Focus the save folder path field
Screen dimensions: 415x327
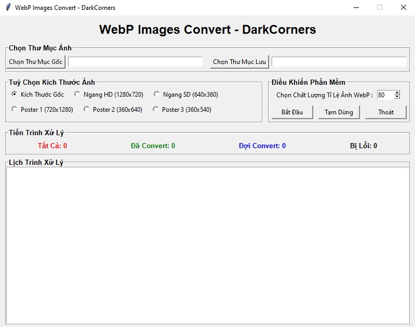coord(339,62)
